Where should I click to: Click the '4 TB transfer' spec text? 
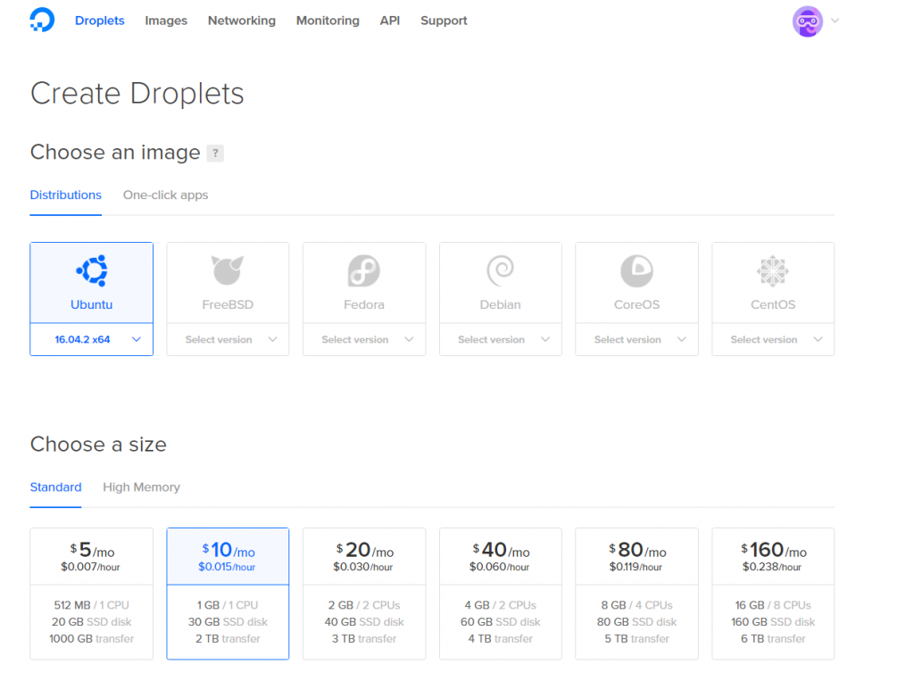[500, 639]
